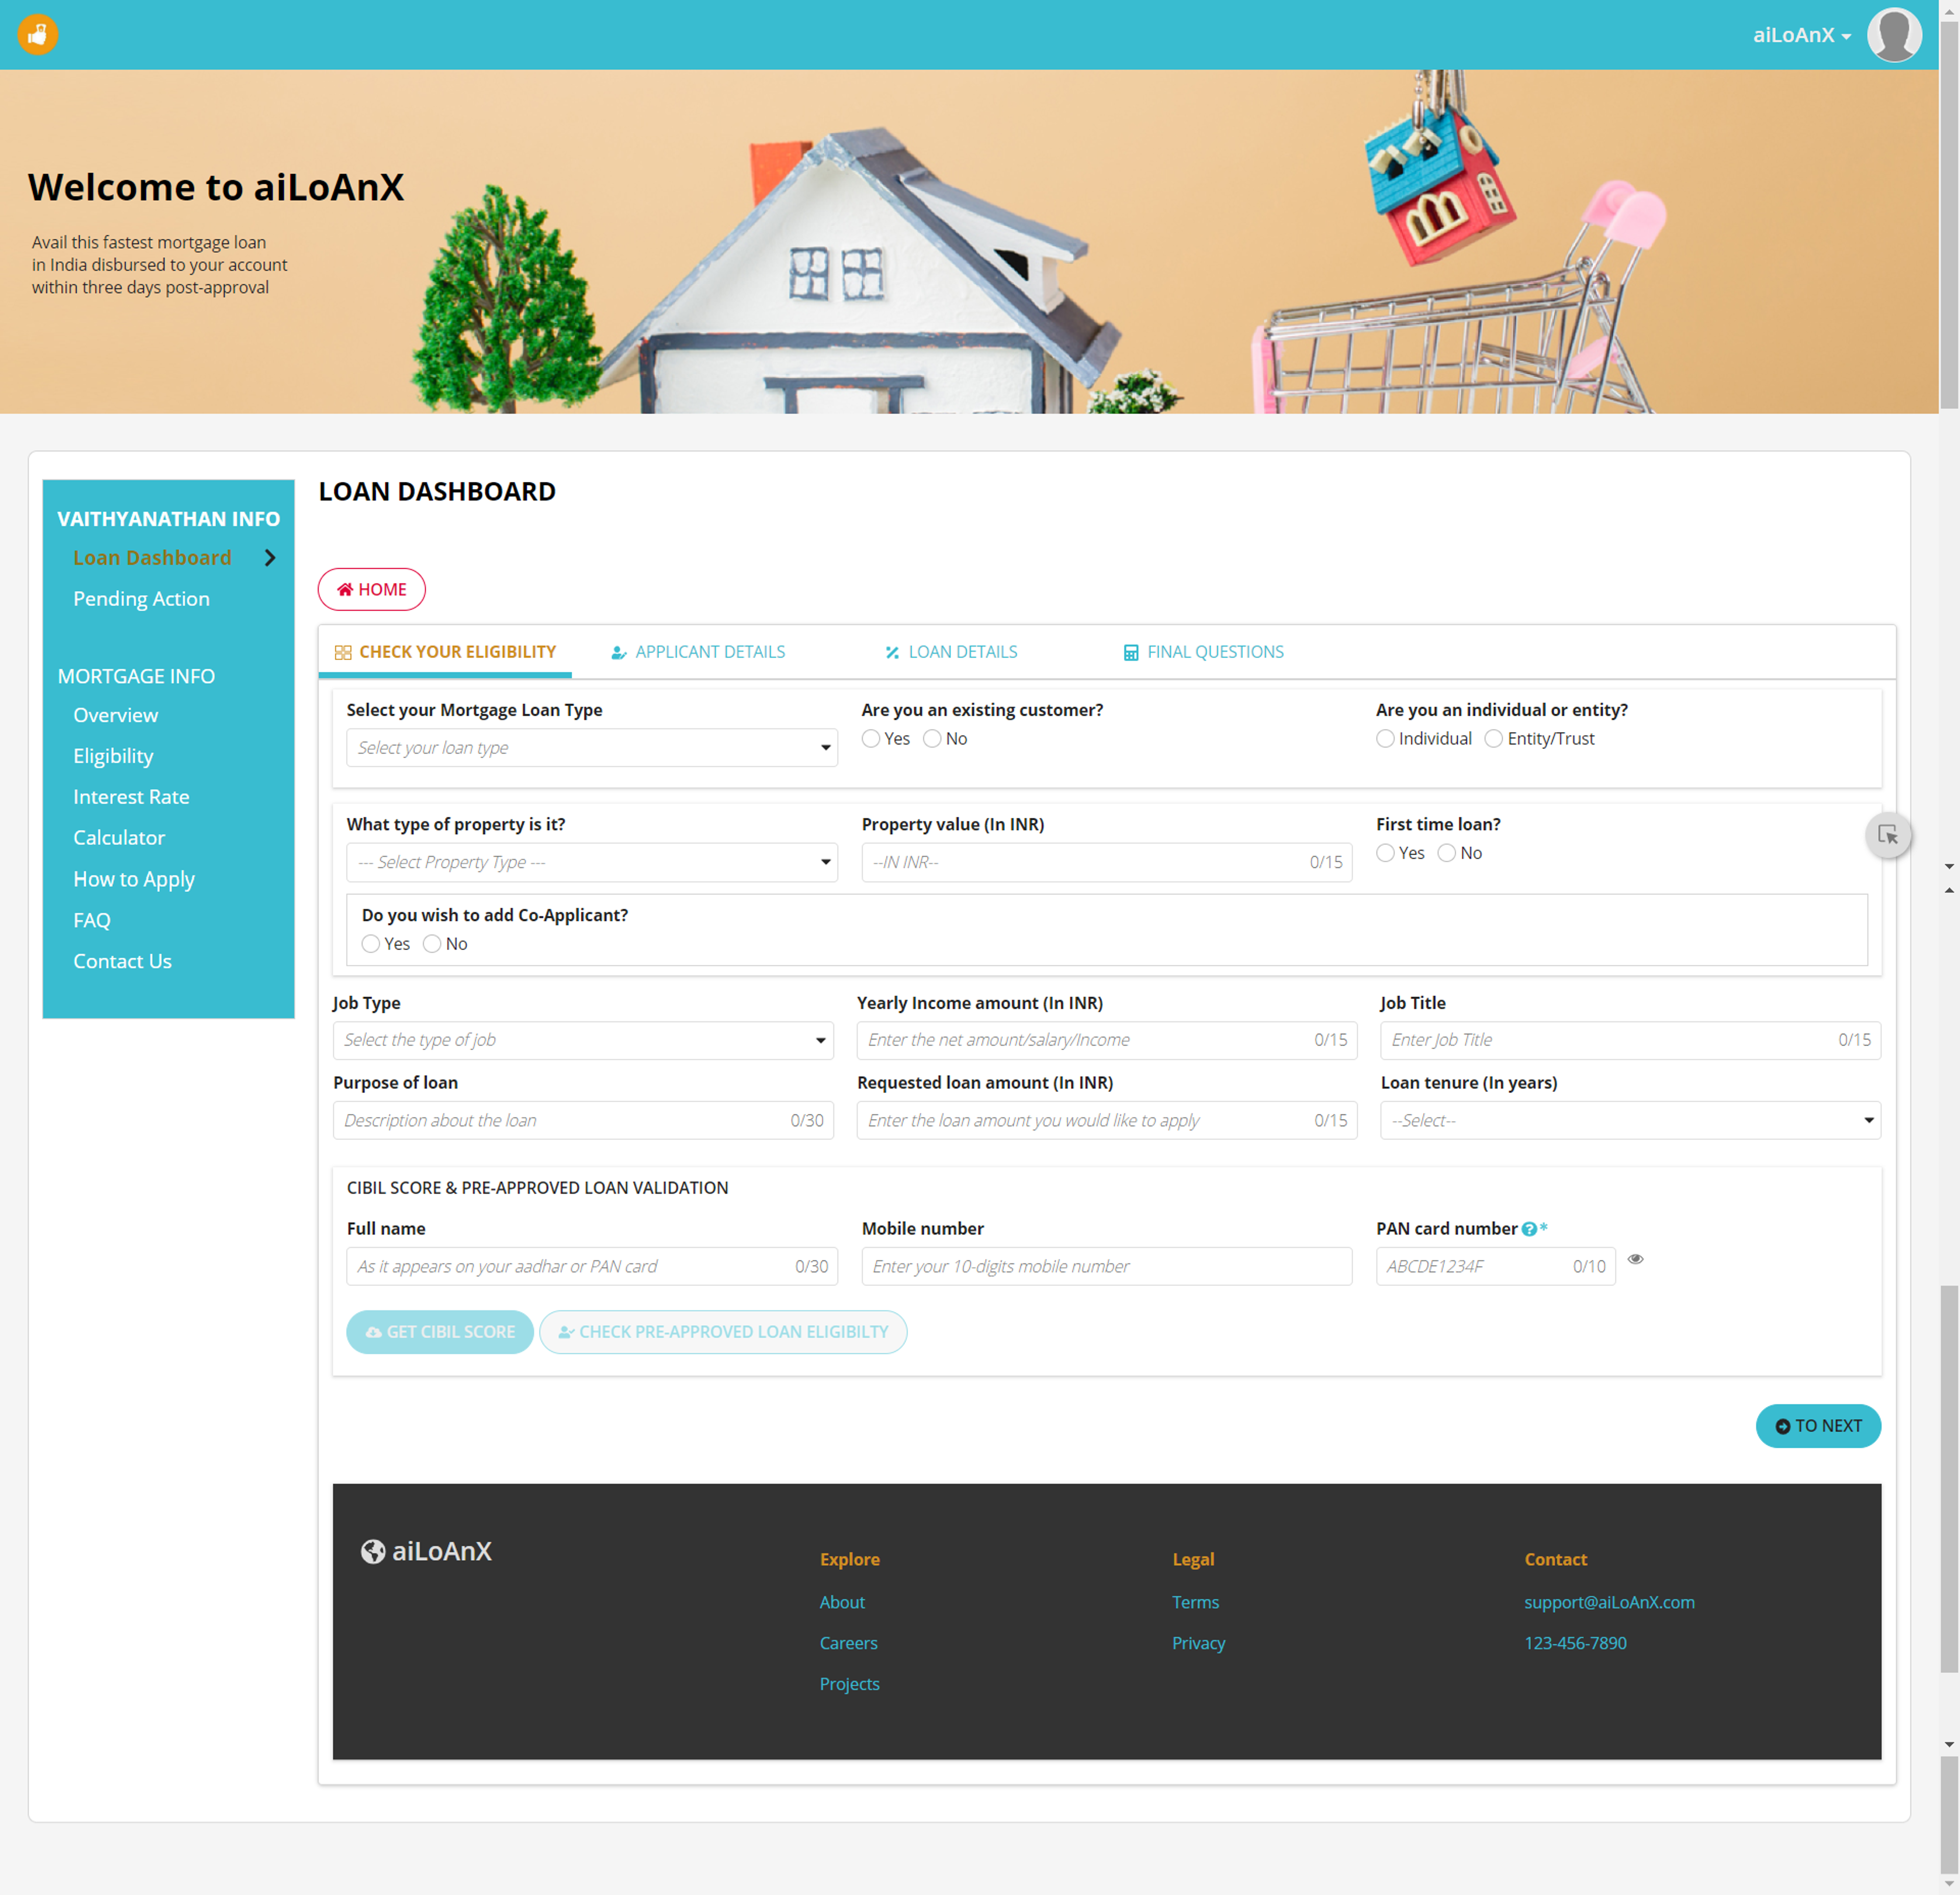Click the PAN card number help icon
The image size is (1960, 1895).
click(1529, 1229)
